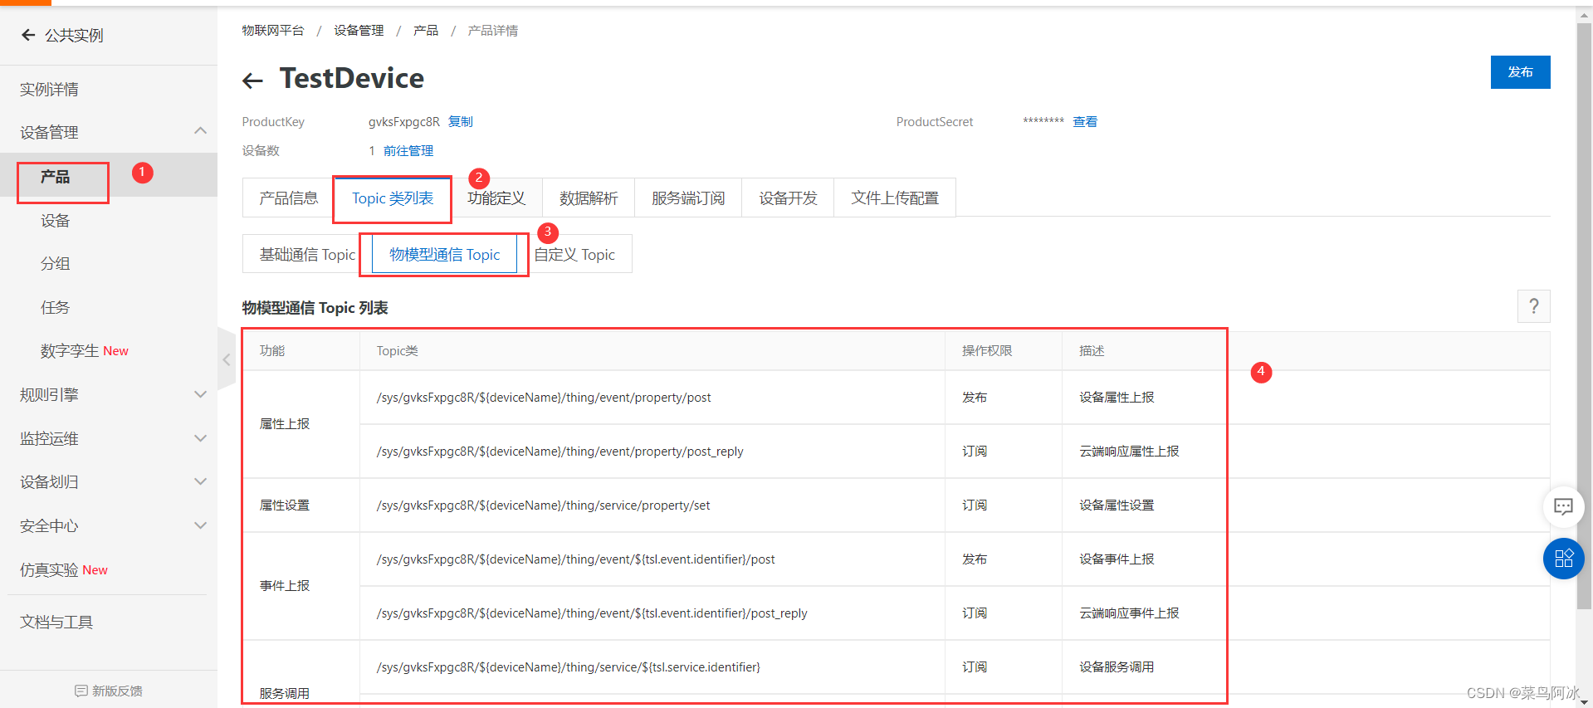Screen dimensions: 1593x708
Task: Click the 云端响应事件上报 description cell
Action: [1129, 613]
